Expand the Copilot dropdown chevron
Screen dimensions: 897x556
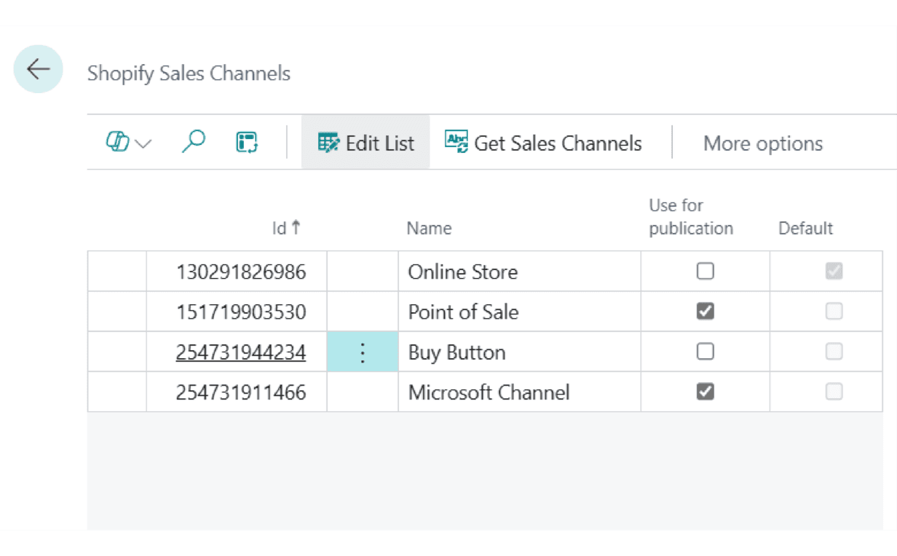pos(143,144)
